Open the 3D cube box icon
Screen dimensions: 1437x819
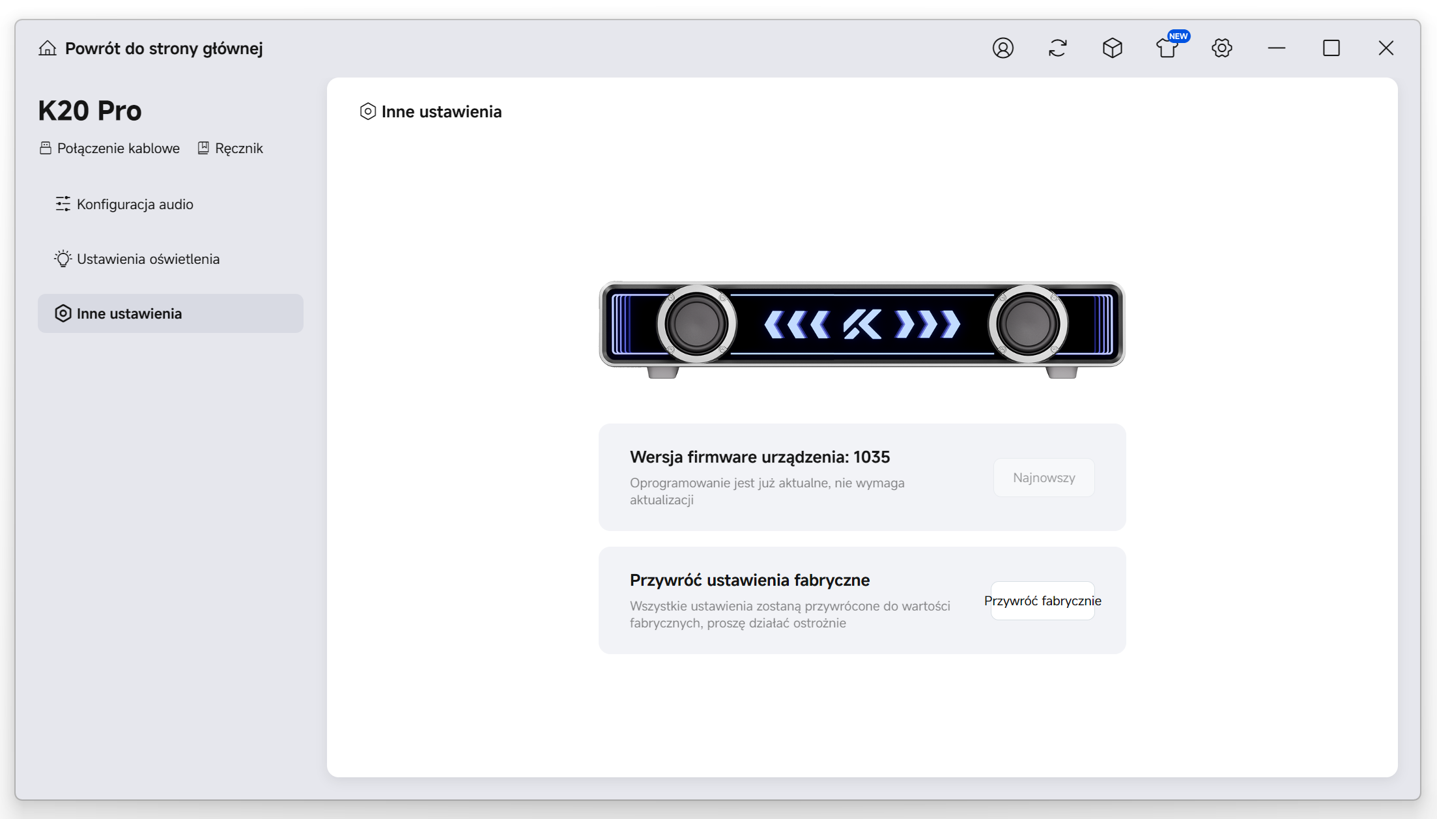click(1112, 48)
